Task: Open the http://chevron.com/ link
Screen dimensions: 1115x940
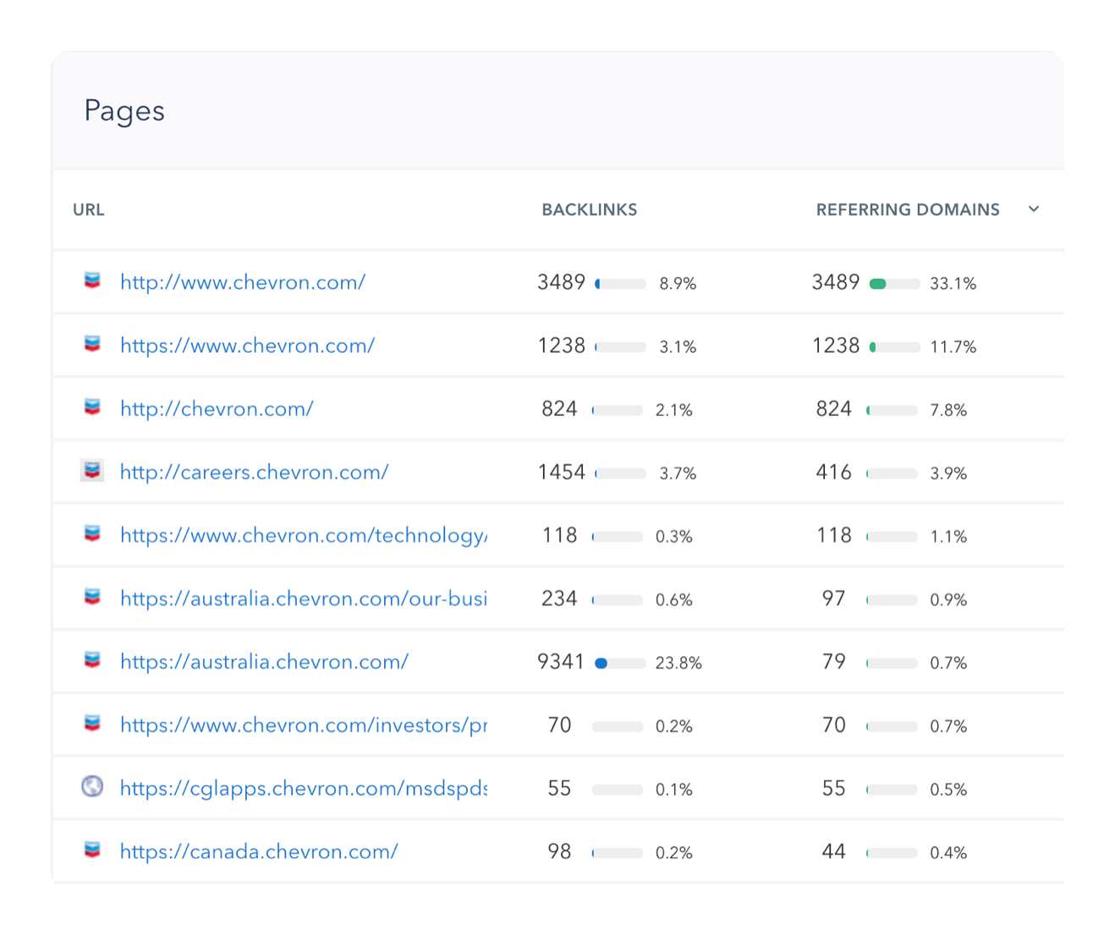Action: 217,409
